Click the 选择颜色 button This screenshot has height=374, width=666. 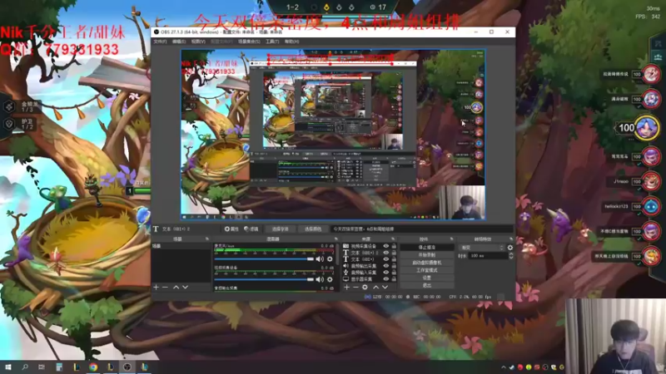[x=313, y=229]
